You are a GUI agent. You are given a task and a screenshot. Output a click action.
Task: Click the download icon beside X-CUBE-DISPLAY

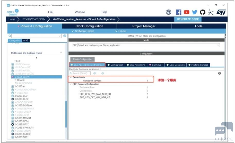point(13,105)
